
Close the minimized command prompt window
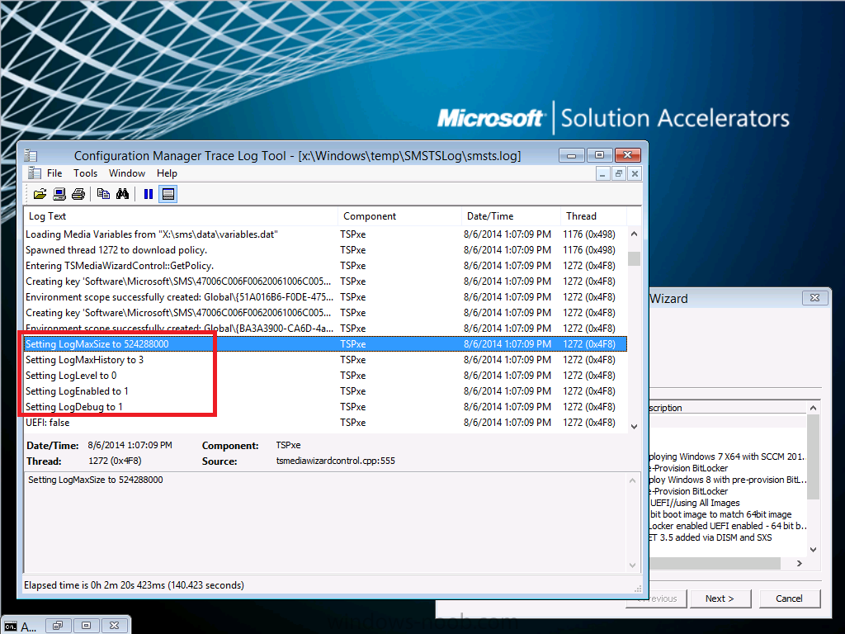[114, 626]
